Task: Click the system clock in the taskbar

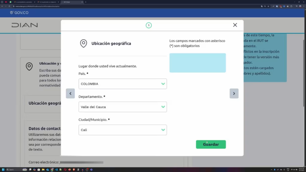Action: (x=302, y=170)
